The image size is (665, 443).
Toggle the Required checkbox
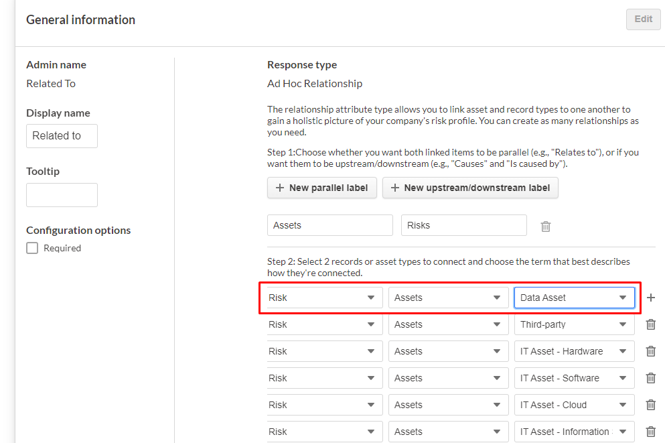32,248
